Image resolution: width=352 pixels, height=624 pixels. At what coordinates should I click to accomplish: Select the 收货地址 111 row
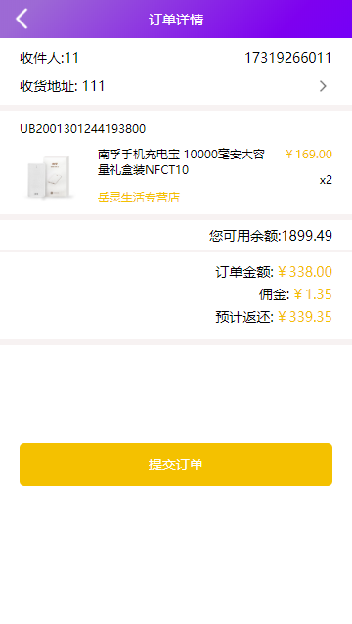tap(176, 86)
